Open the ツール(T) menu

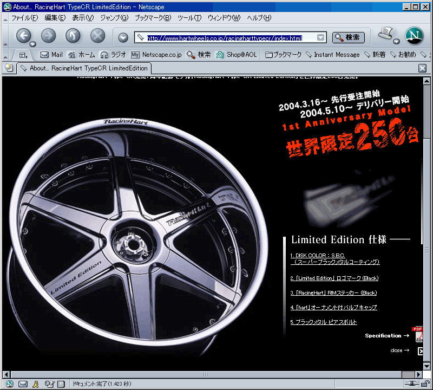(x=189, y=18)
